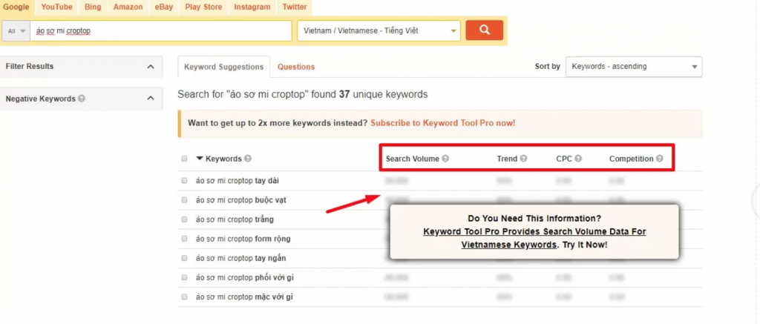The width and height of the screenshot is (760, 324).
Task: Open help icon beside Keywords column header
Action: tap(248, 159)
